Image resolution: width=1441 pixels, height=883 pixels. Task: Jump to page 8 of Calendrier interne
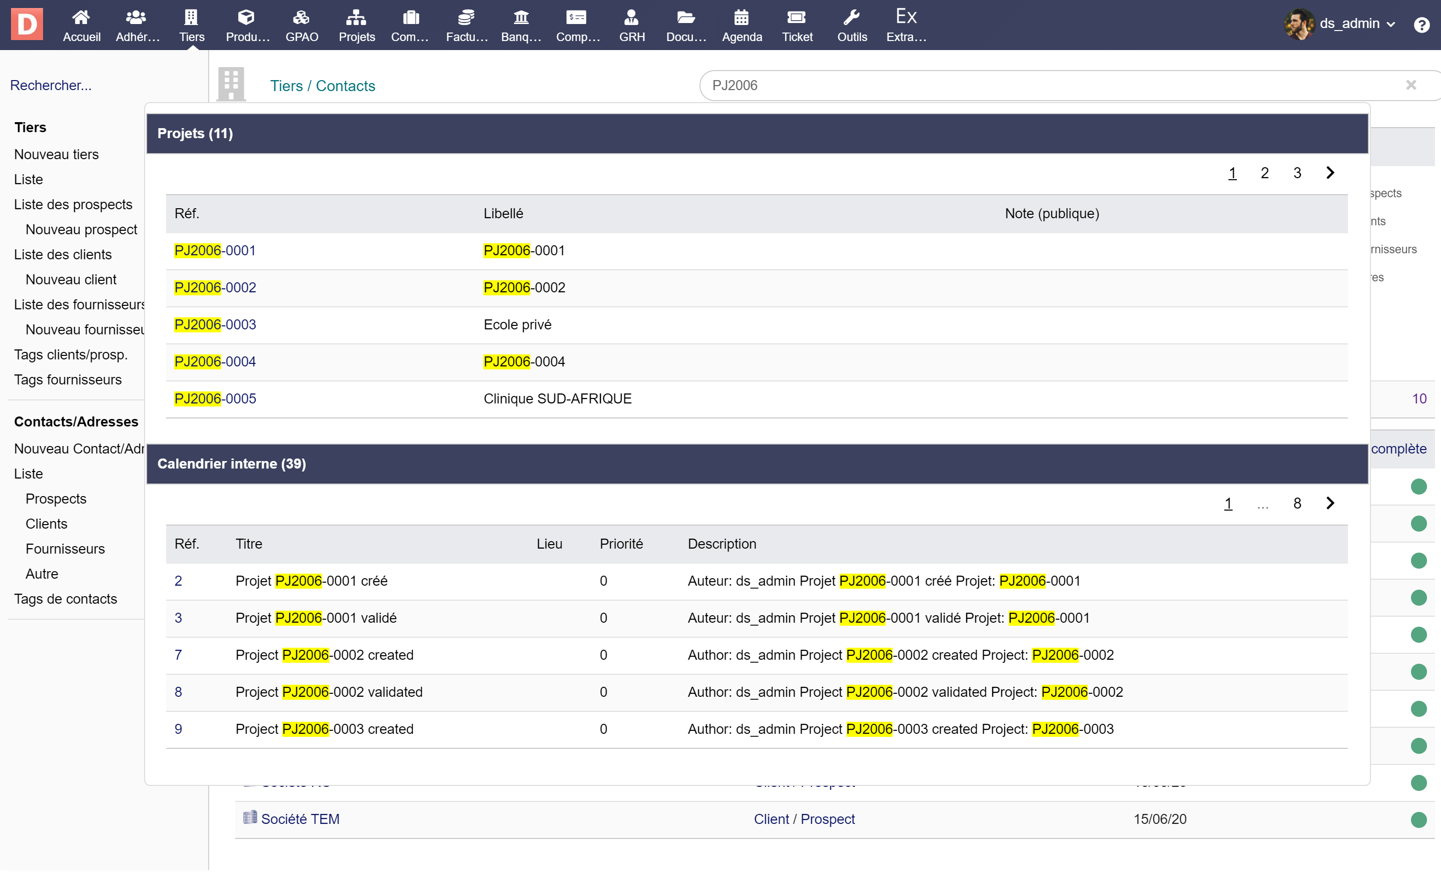(x=1296, y=503)
